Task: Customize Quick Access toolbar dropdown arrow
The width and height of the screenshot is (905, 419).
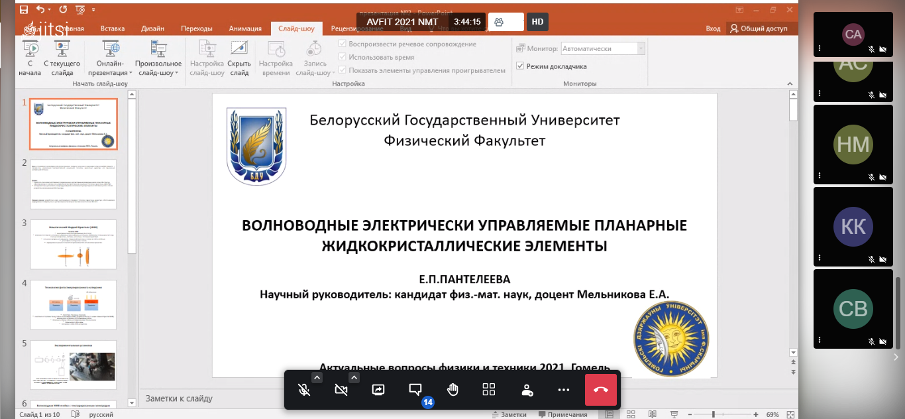Action: tap(93, 10)
